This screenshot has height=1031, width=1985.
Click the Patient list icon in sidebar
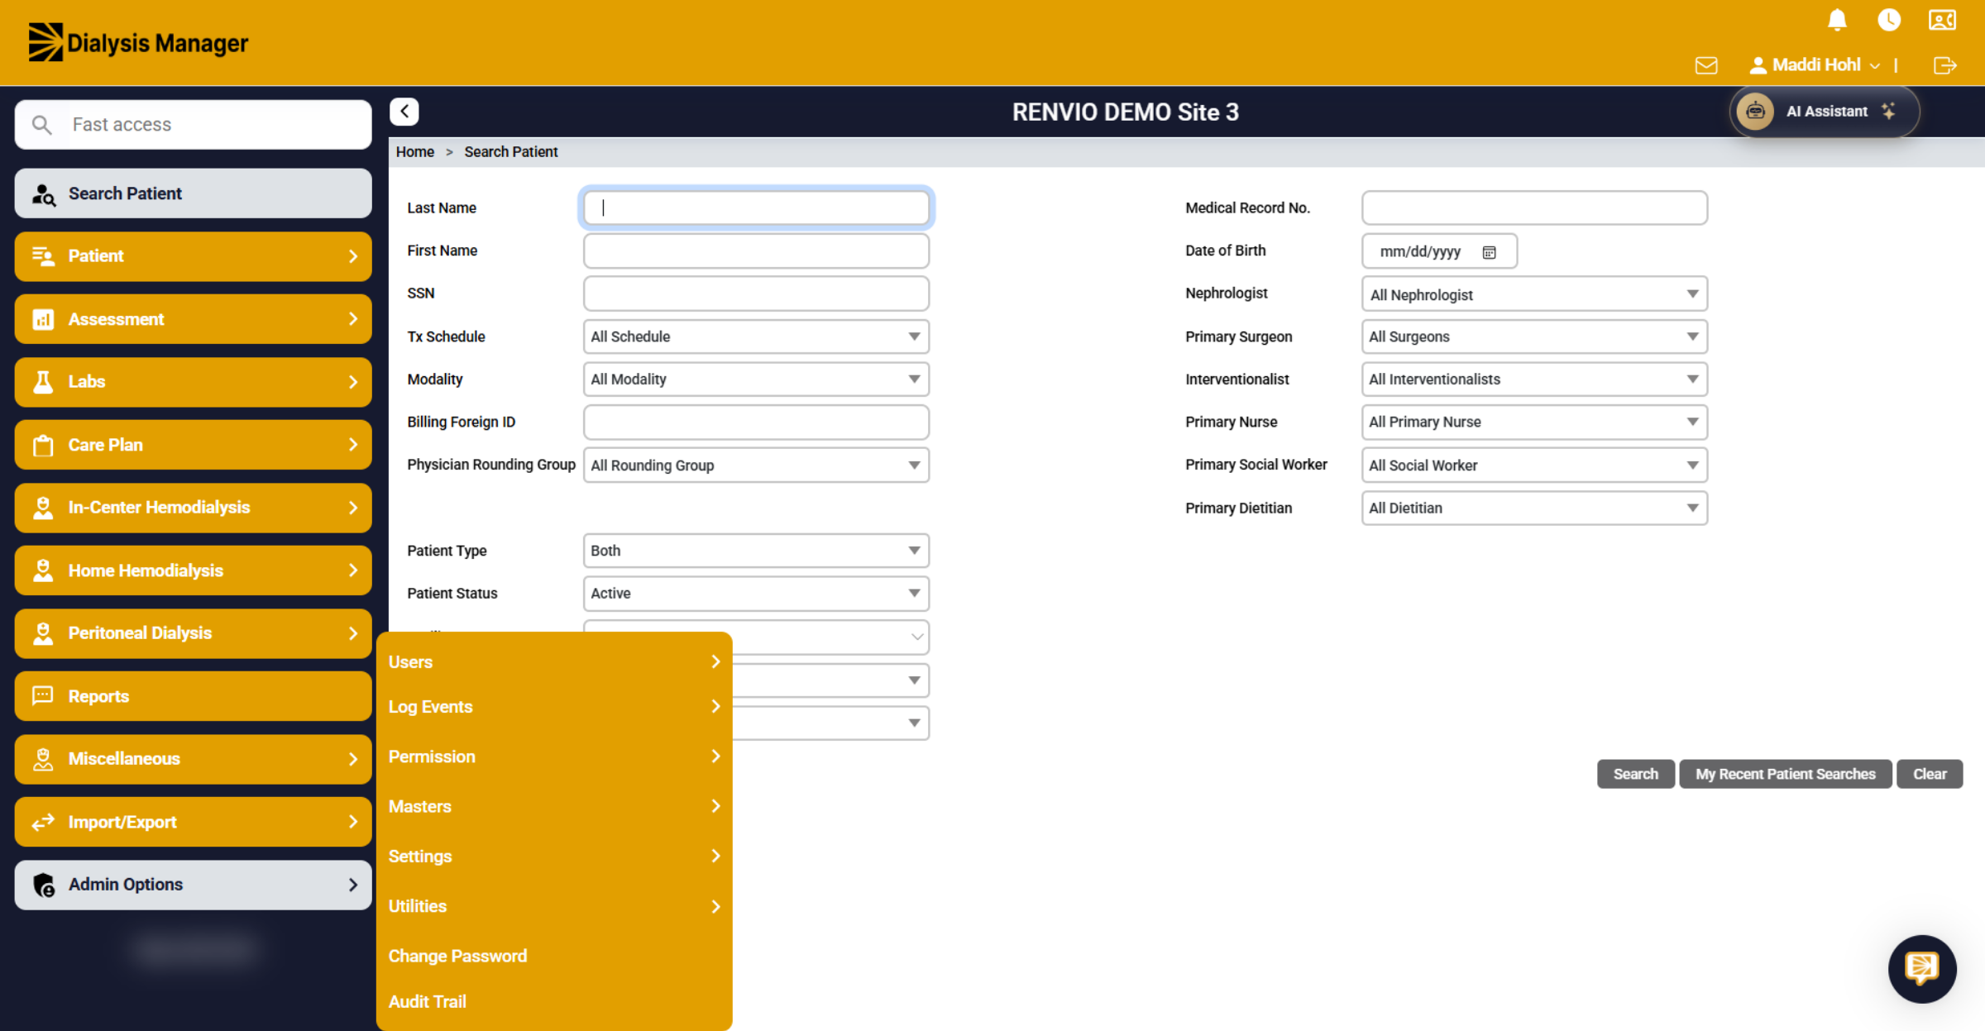(43, 256)
